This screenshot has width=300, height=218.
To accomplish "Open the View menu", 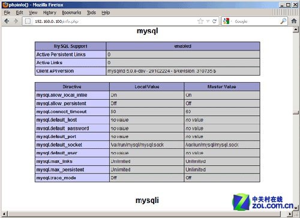I will (x=33, y=13).
